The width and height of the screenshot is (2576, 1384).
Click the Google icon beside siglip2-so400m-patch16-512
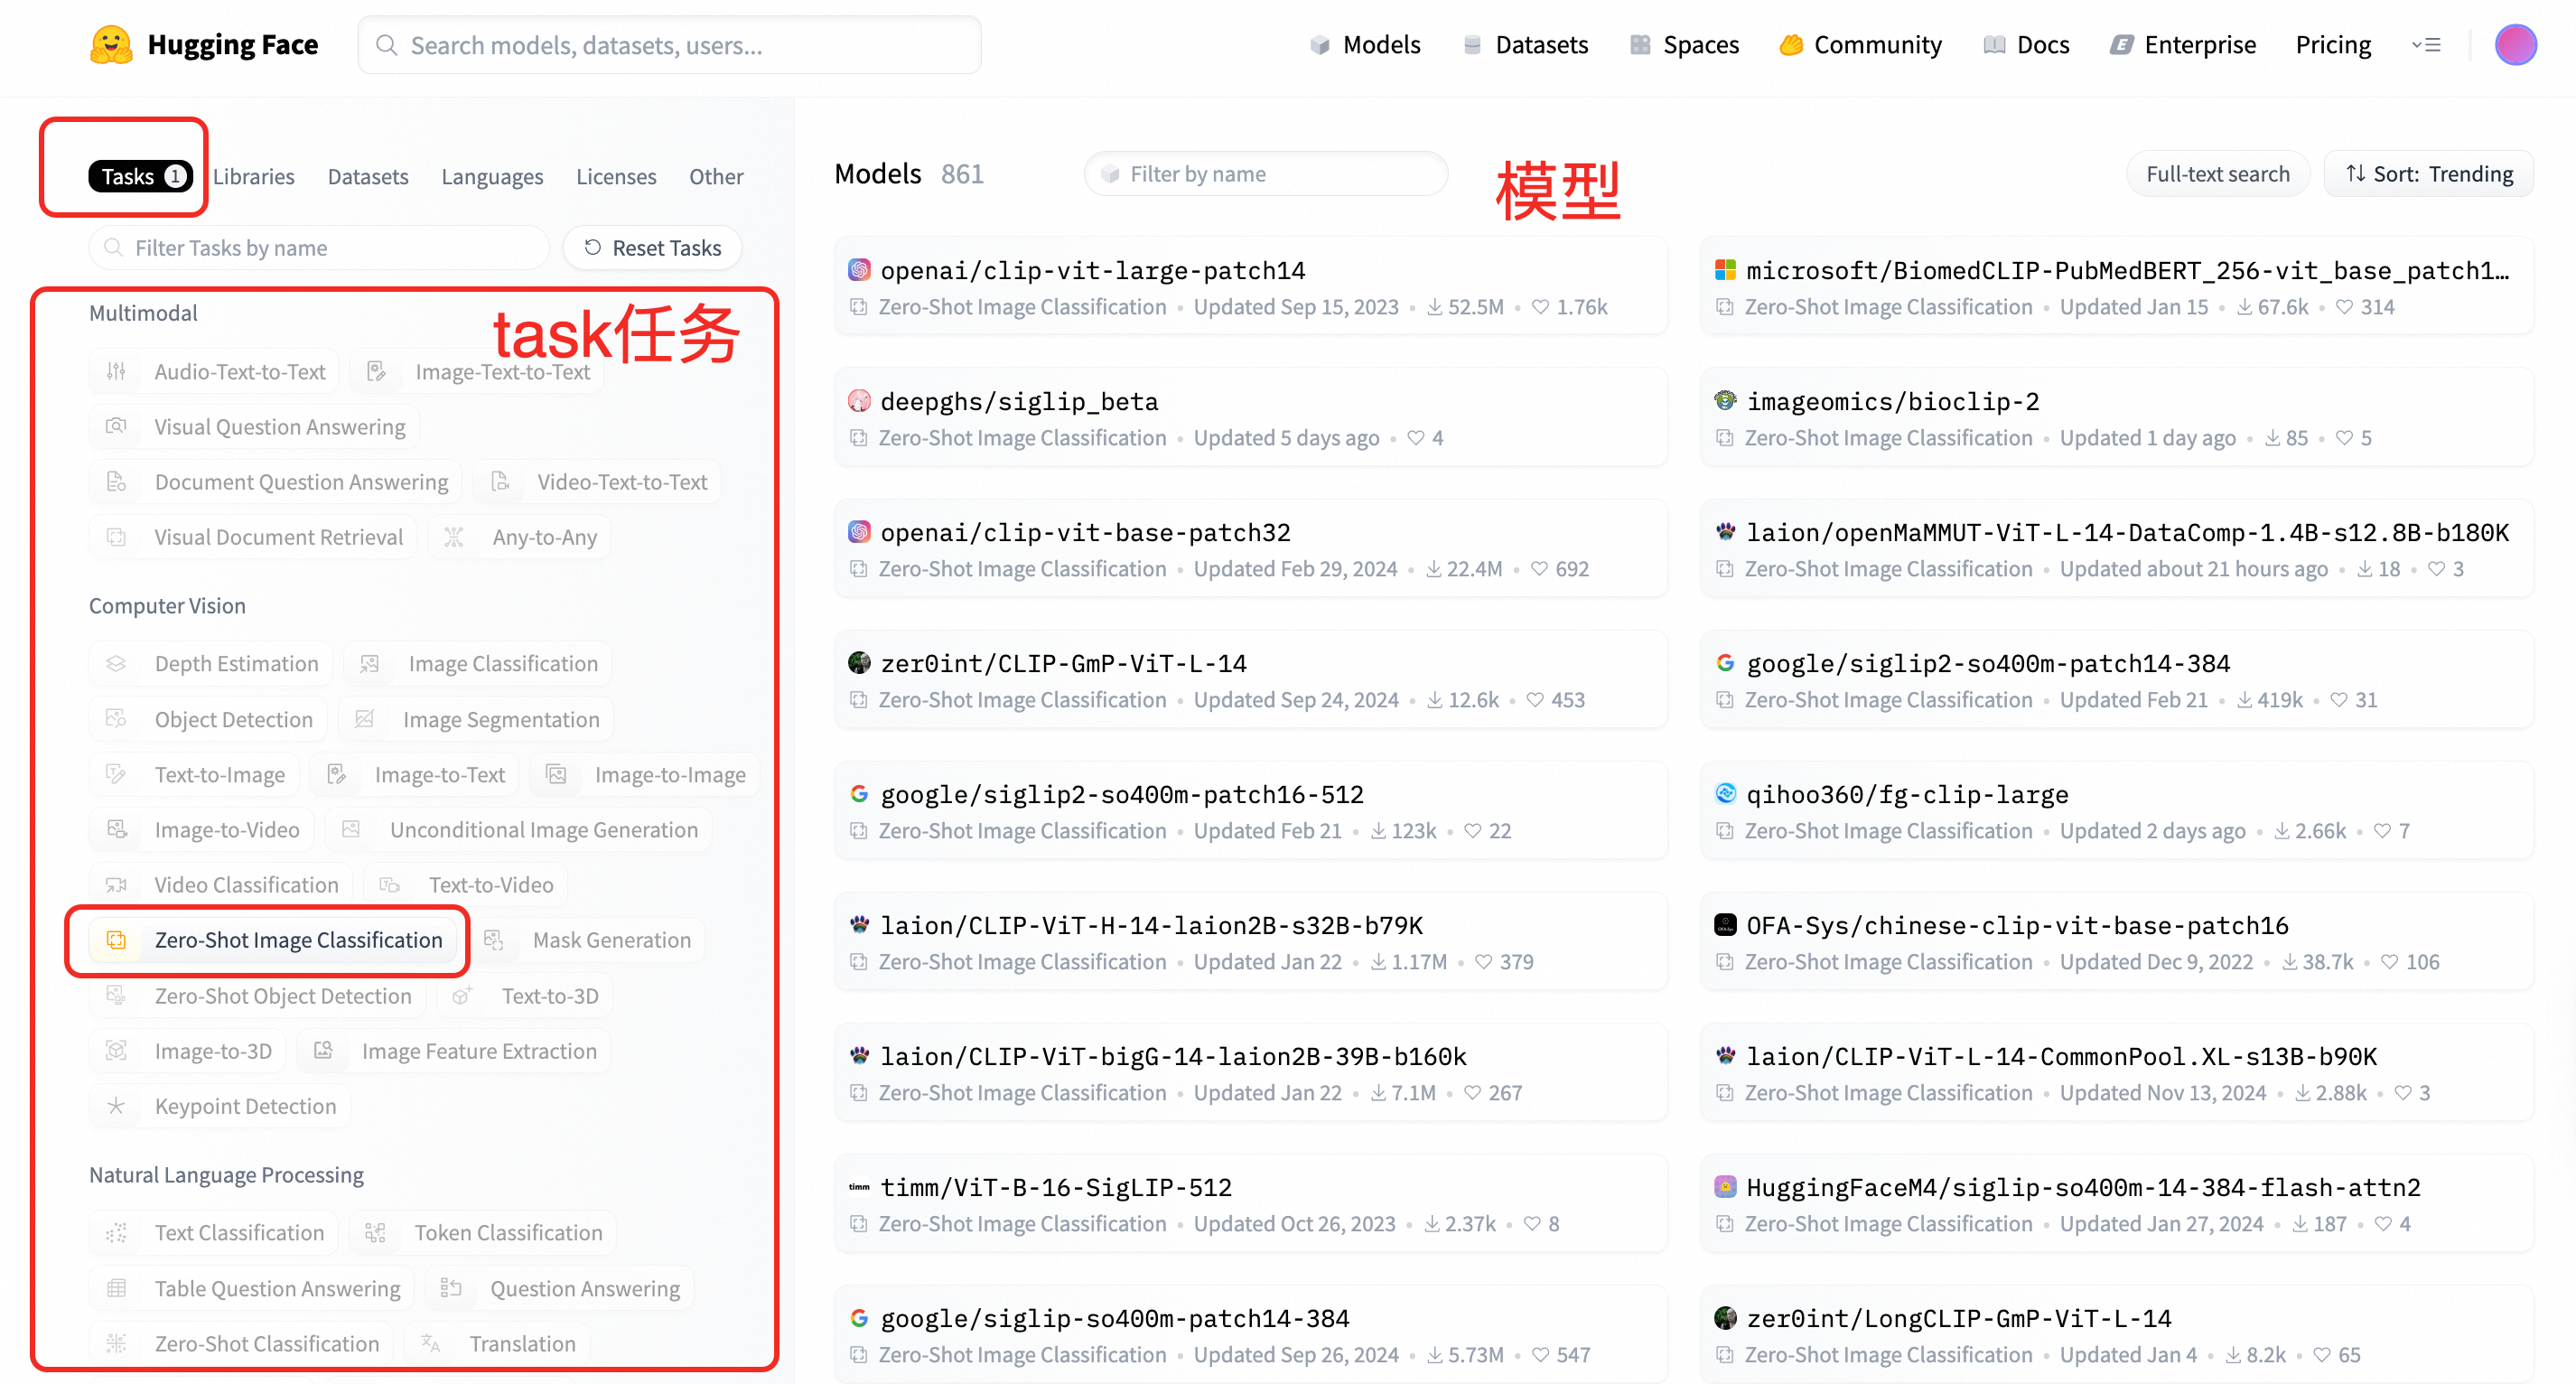point(859,794)
